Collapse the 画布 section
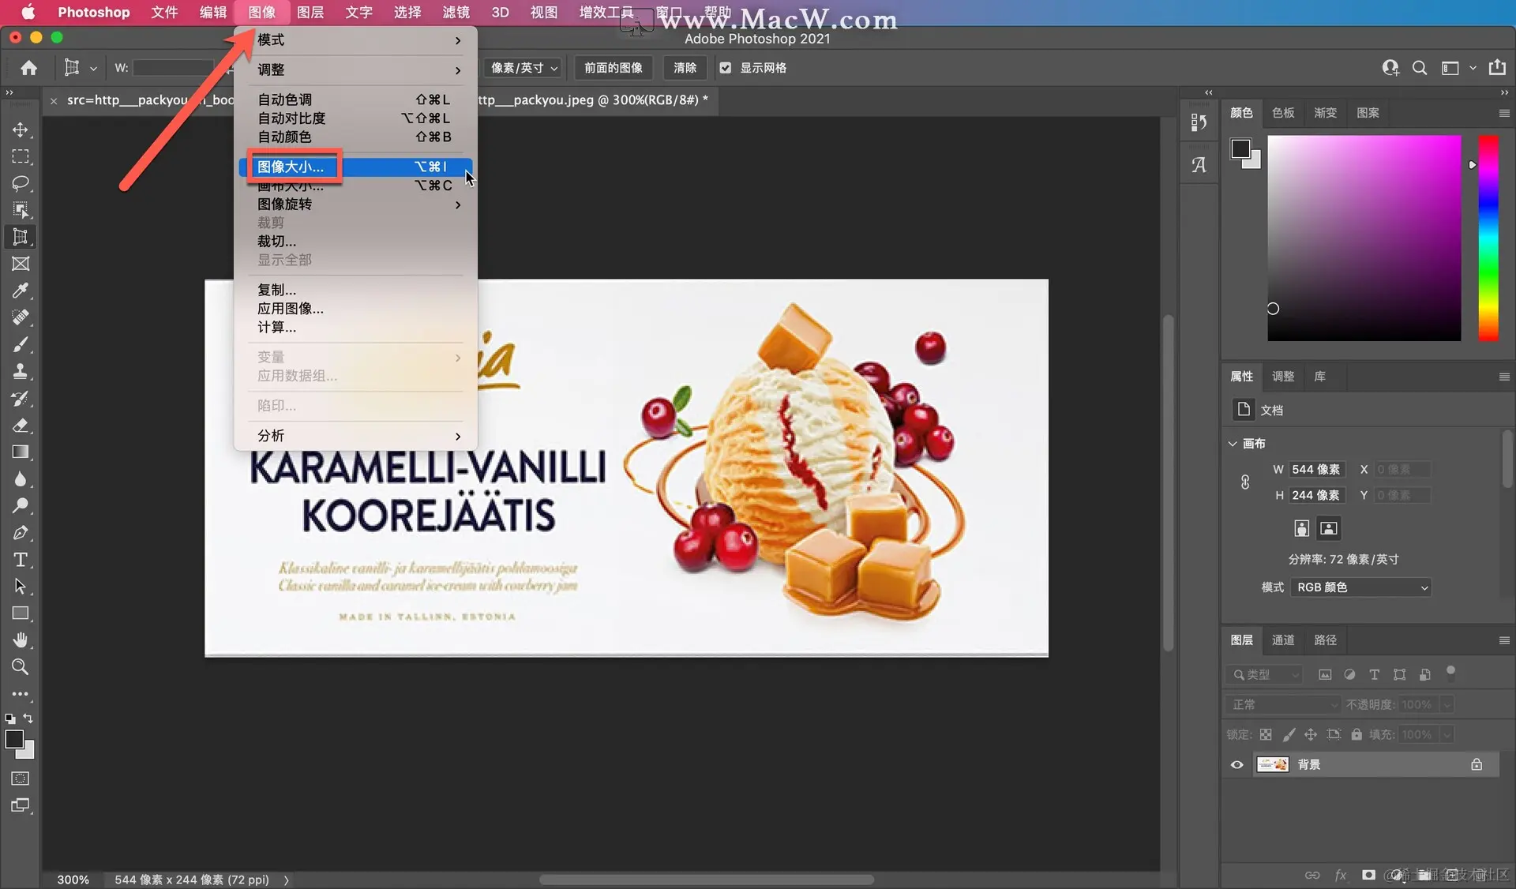The image size is (1516, 889). click(x=1233, y=444)
